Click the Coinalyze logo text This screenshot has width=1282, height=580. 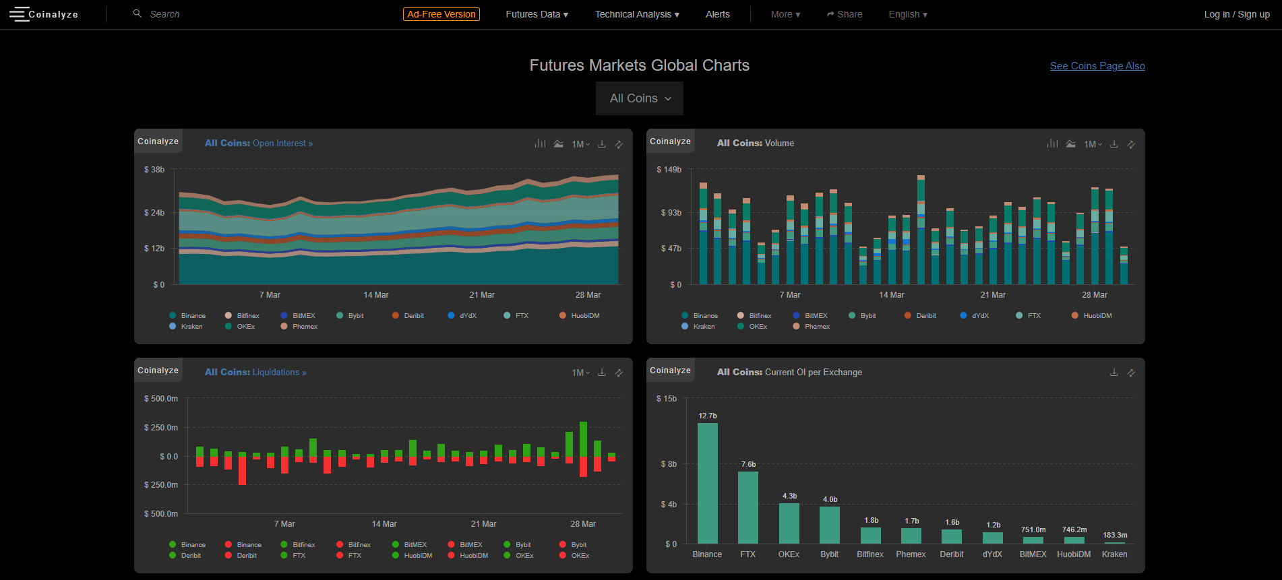(53, 14)
